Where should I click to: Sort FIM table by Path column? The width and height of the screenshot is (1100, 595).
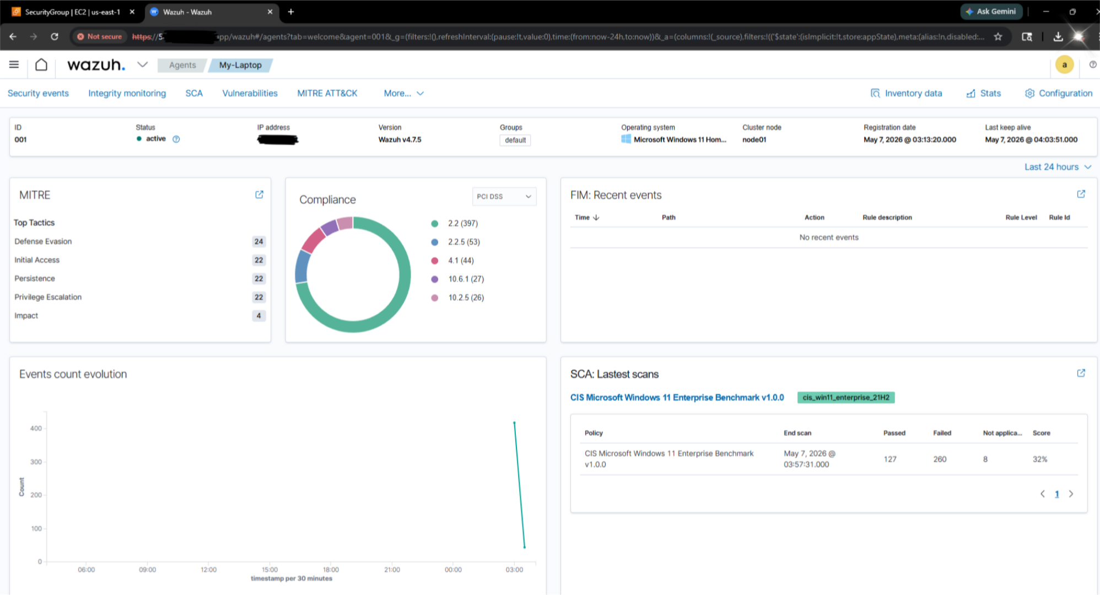click(x=668, y=218)
